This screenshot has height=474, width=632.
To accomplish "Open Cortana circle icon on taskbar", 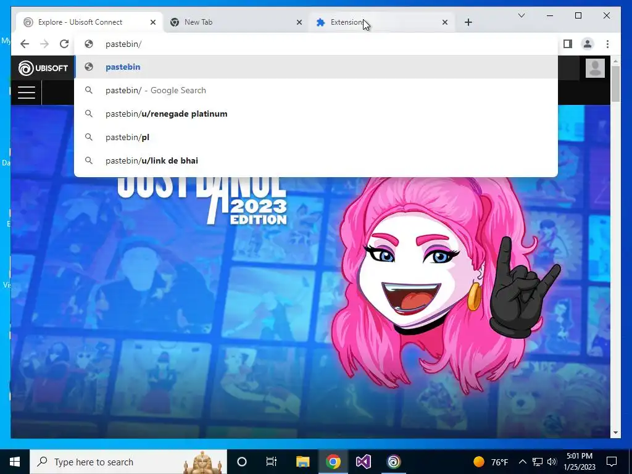I will [x=241, y=462].
